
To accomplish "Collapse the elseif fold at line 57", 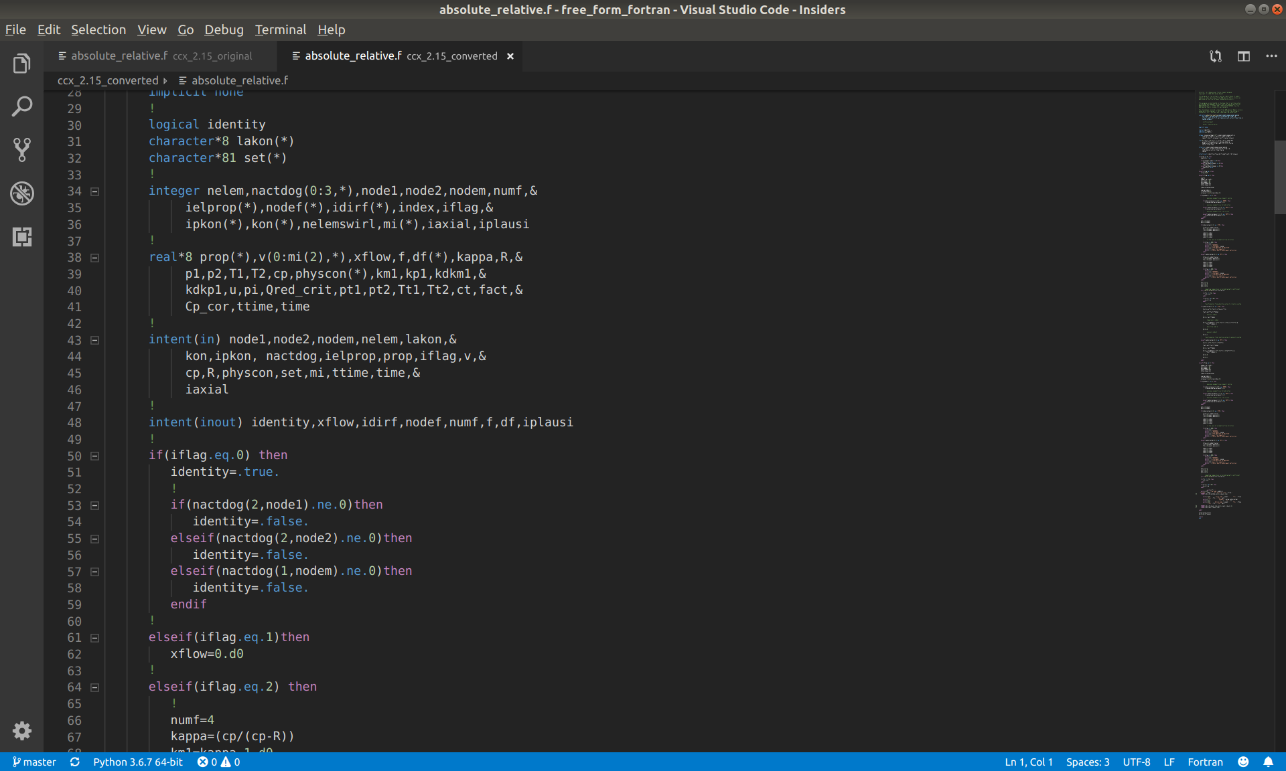I will click(95, 572).
